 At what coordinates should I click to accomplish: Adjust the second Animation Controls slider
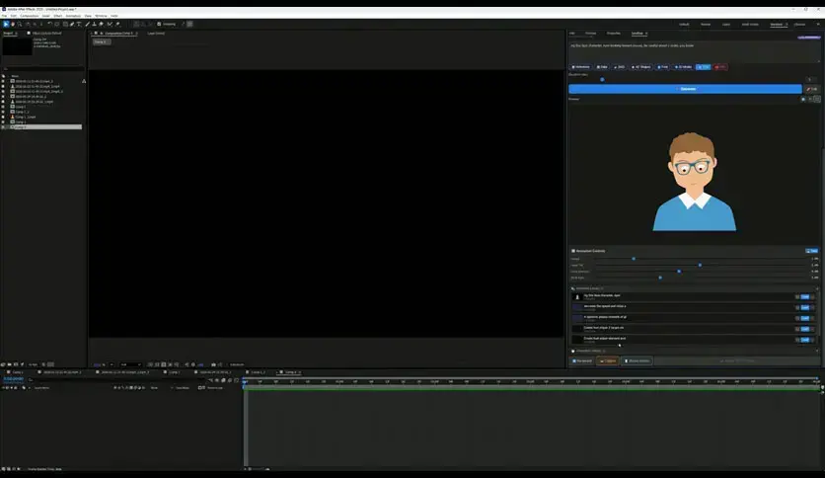[700, 265]
